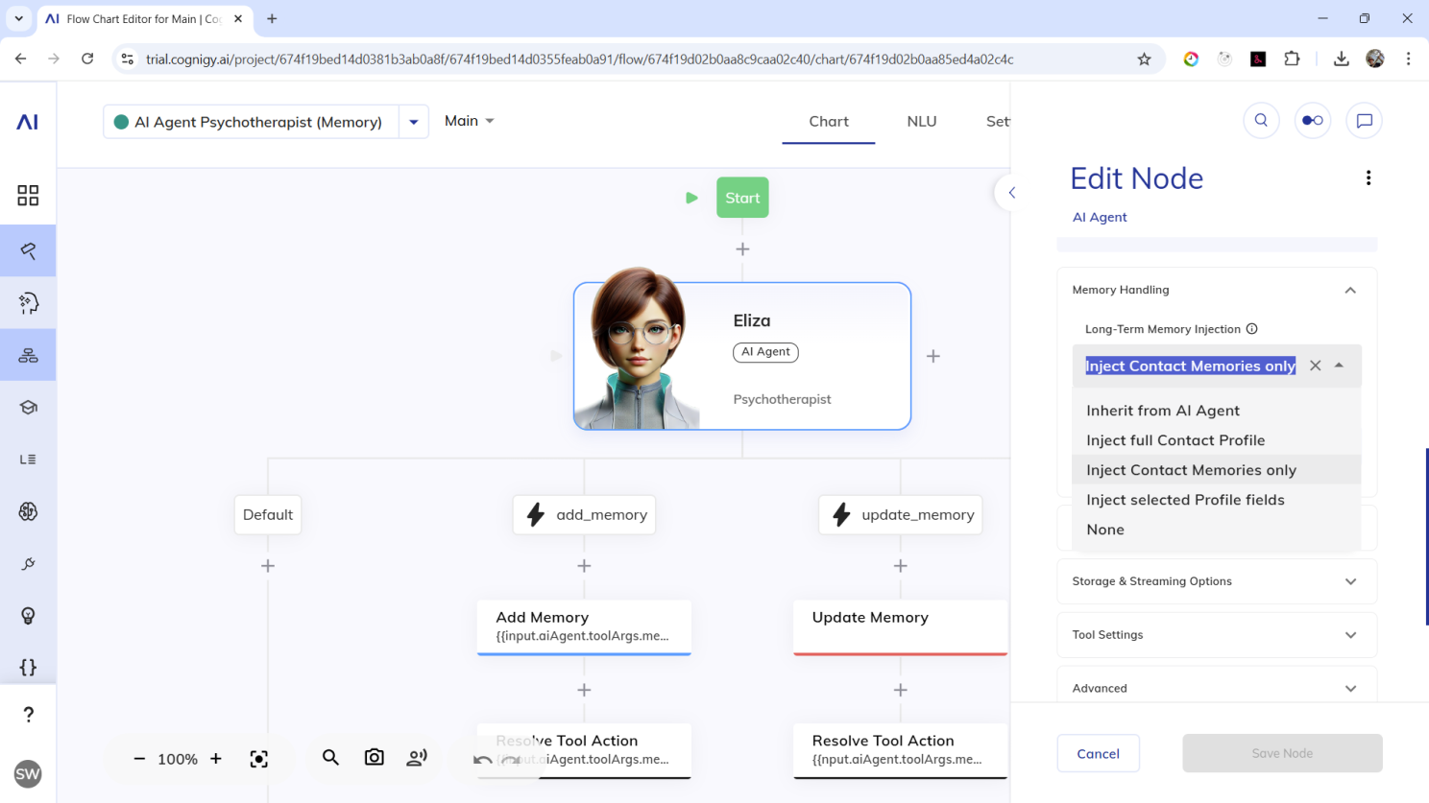Expand the Storage & Streaming Options section
1429x803 pixels.
coord(1216,581)
